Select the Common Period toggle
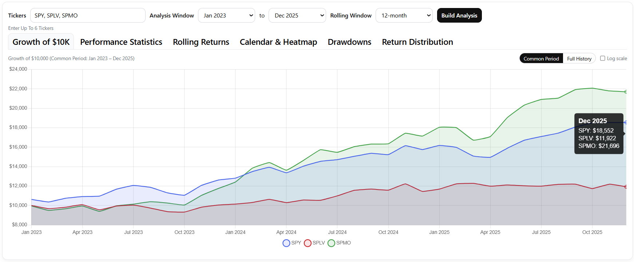This screenshot has height=262, width=634. pyautogui.click(x=541, y=58)
